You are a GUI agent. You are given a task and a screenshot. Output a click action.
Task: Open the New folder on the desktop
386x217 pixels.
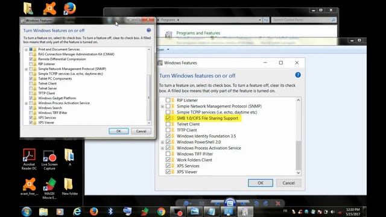(70, 187)
